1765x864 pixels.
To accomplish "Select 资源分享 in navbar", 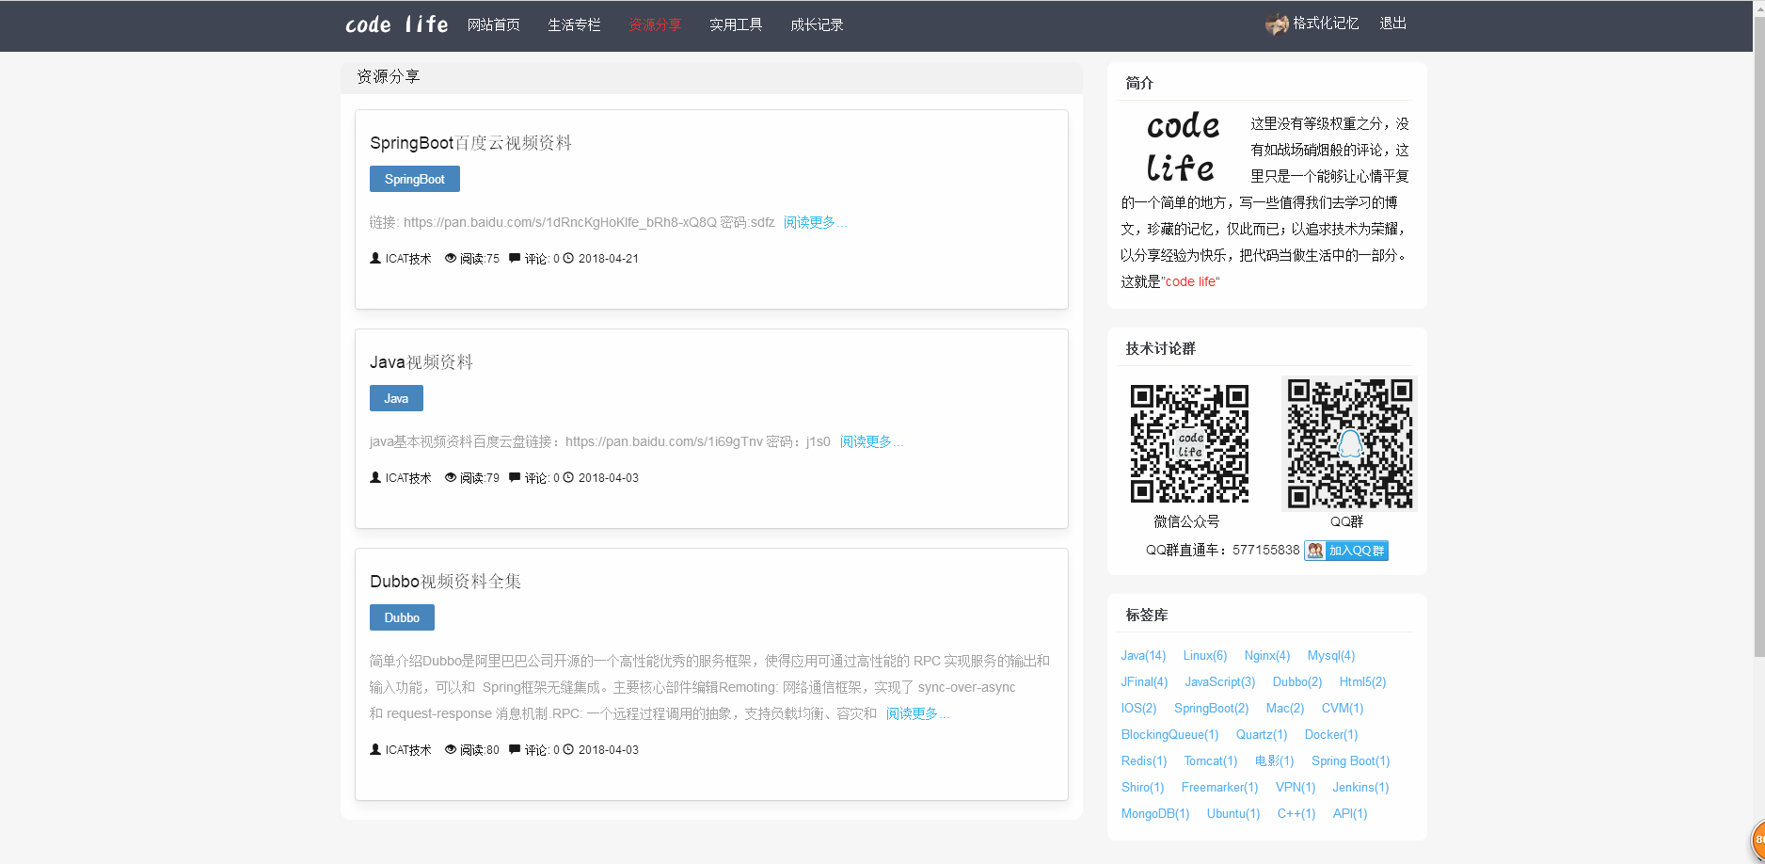I will (655, 24).
